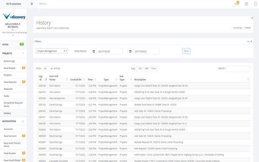Click orange icon beside New Credit/Debit
This screenshot has width=259, height=162.
pyautogui.click(x=24, y=160)
